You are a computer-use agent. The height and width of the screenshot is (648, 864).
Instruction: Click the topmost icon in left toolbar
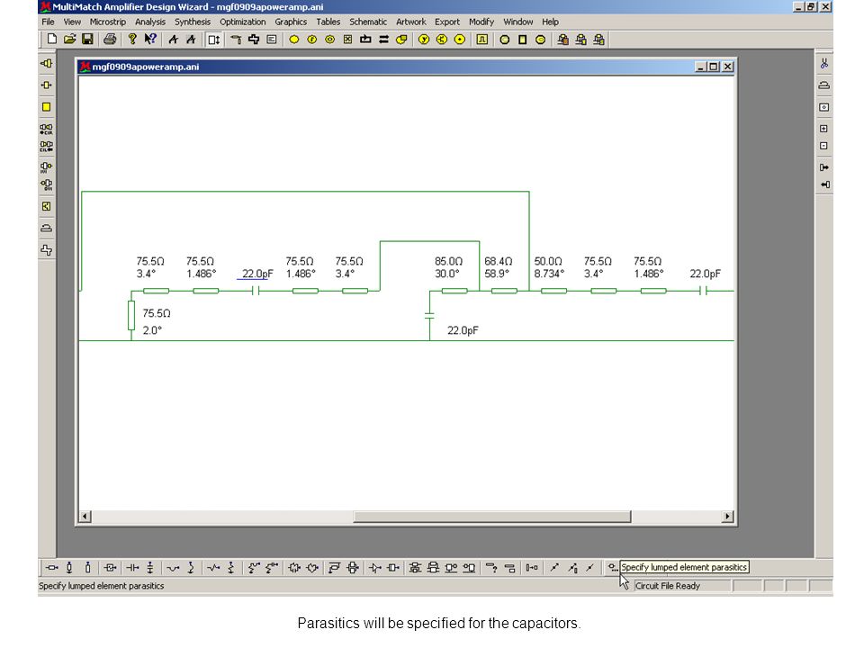(x=46, y=63)
